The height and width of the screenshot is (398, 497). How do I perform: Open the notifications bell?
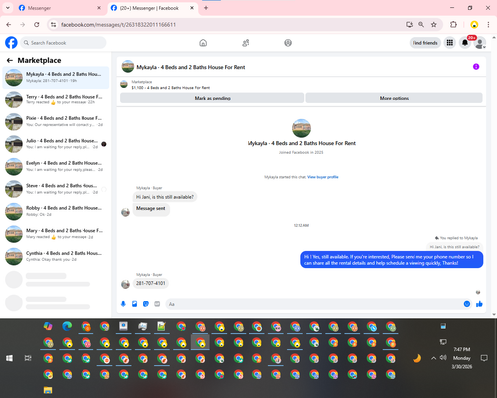click(x=465, y=43)
